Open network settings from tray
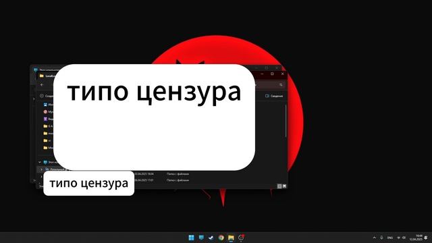The width and height of the screenshot is (432, 243). coord(399,238)
